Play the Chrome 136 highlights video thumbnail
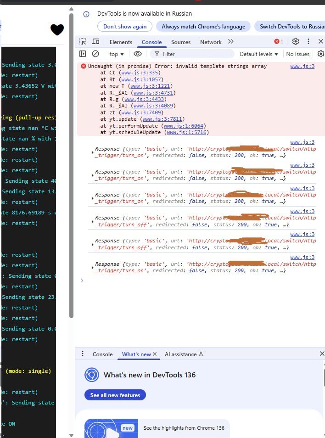The width and height of the screenshot is (325, 438). 111,428
